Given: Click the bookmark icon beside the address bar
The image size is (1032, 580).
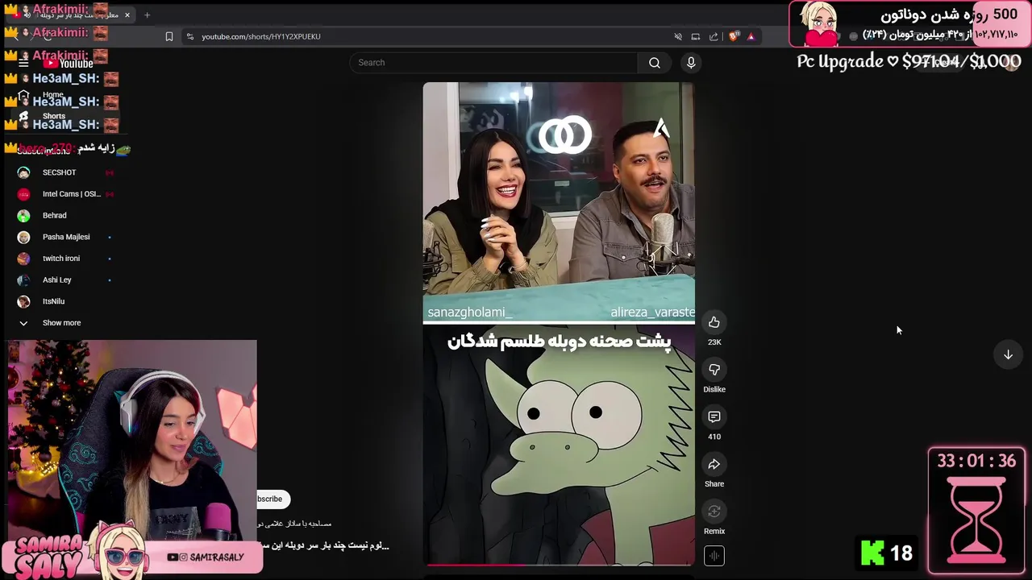Looking at the screenshot, I should click(169, 36).
